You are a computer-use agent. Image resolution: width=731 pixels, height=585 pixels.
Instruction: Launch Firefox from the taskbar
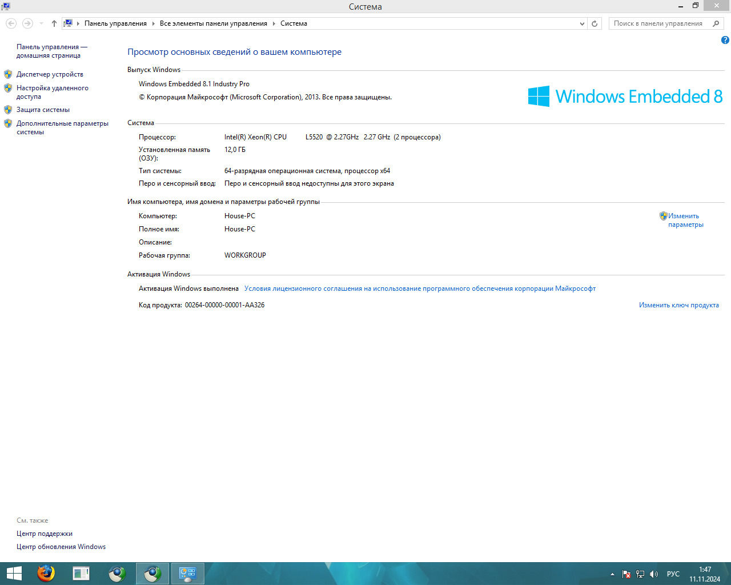click(46, 573)
